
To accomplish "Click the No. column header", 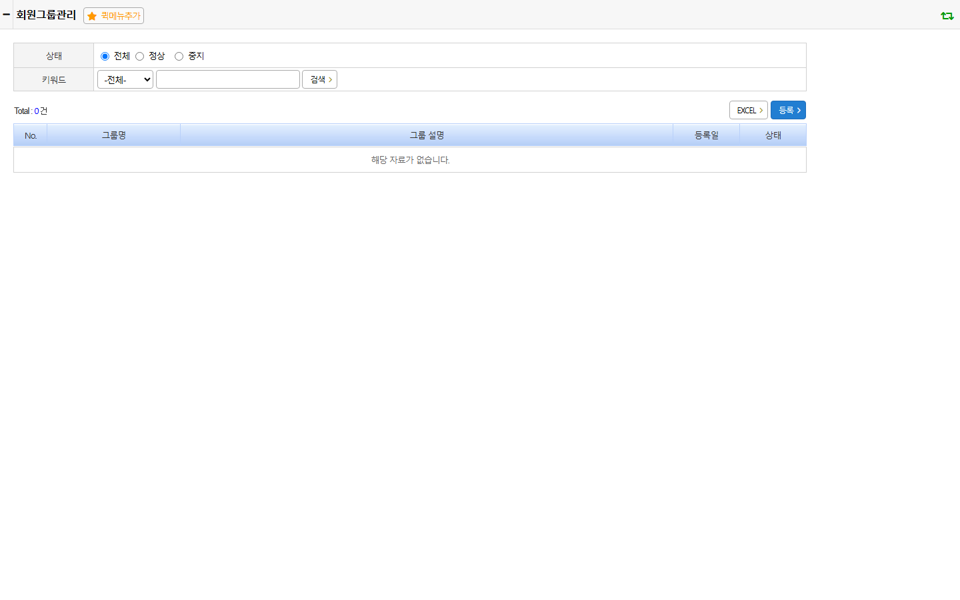I will [x=31, y=135].
